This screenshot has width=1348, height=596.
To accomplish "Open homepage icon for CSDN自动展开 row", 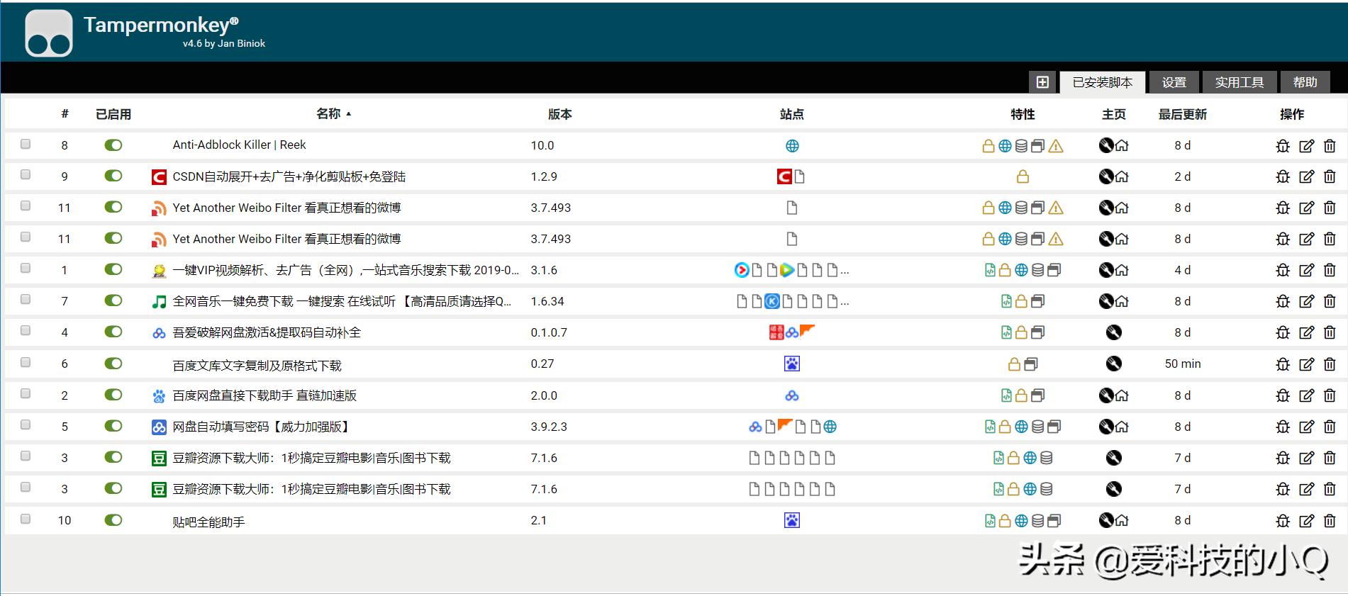I will click(1122, 176).
